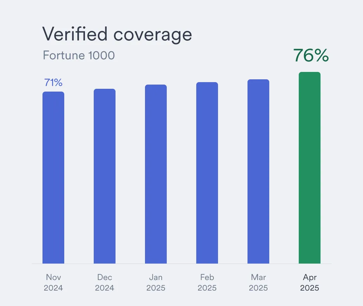This screenshot has width=363, height=306.
Task: Click the Jan 2025 axis label
Action: 156,282
